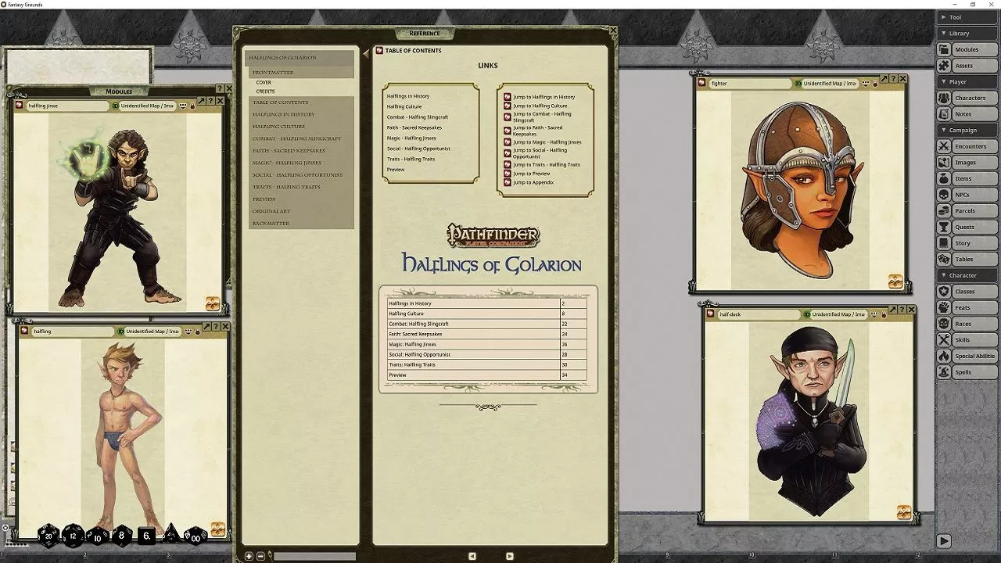Screen dimensions: 1001x563
Task: Toggle ID status icon in halfling window
Action: coord(121,332)
